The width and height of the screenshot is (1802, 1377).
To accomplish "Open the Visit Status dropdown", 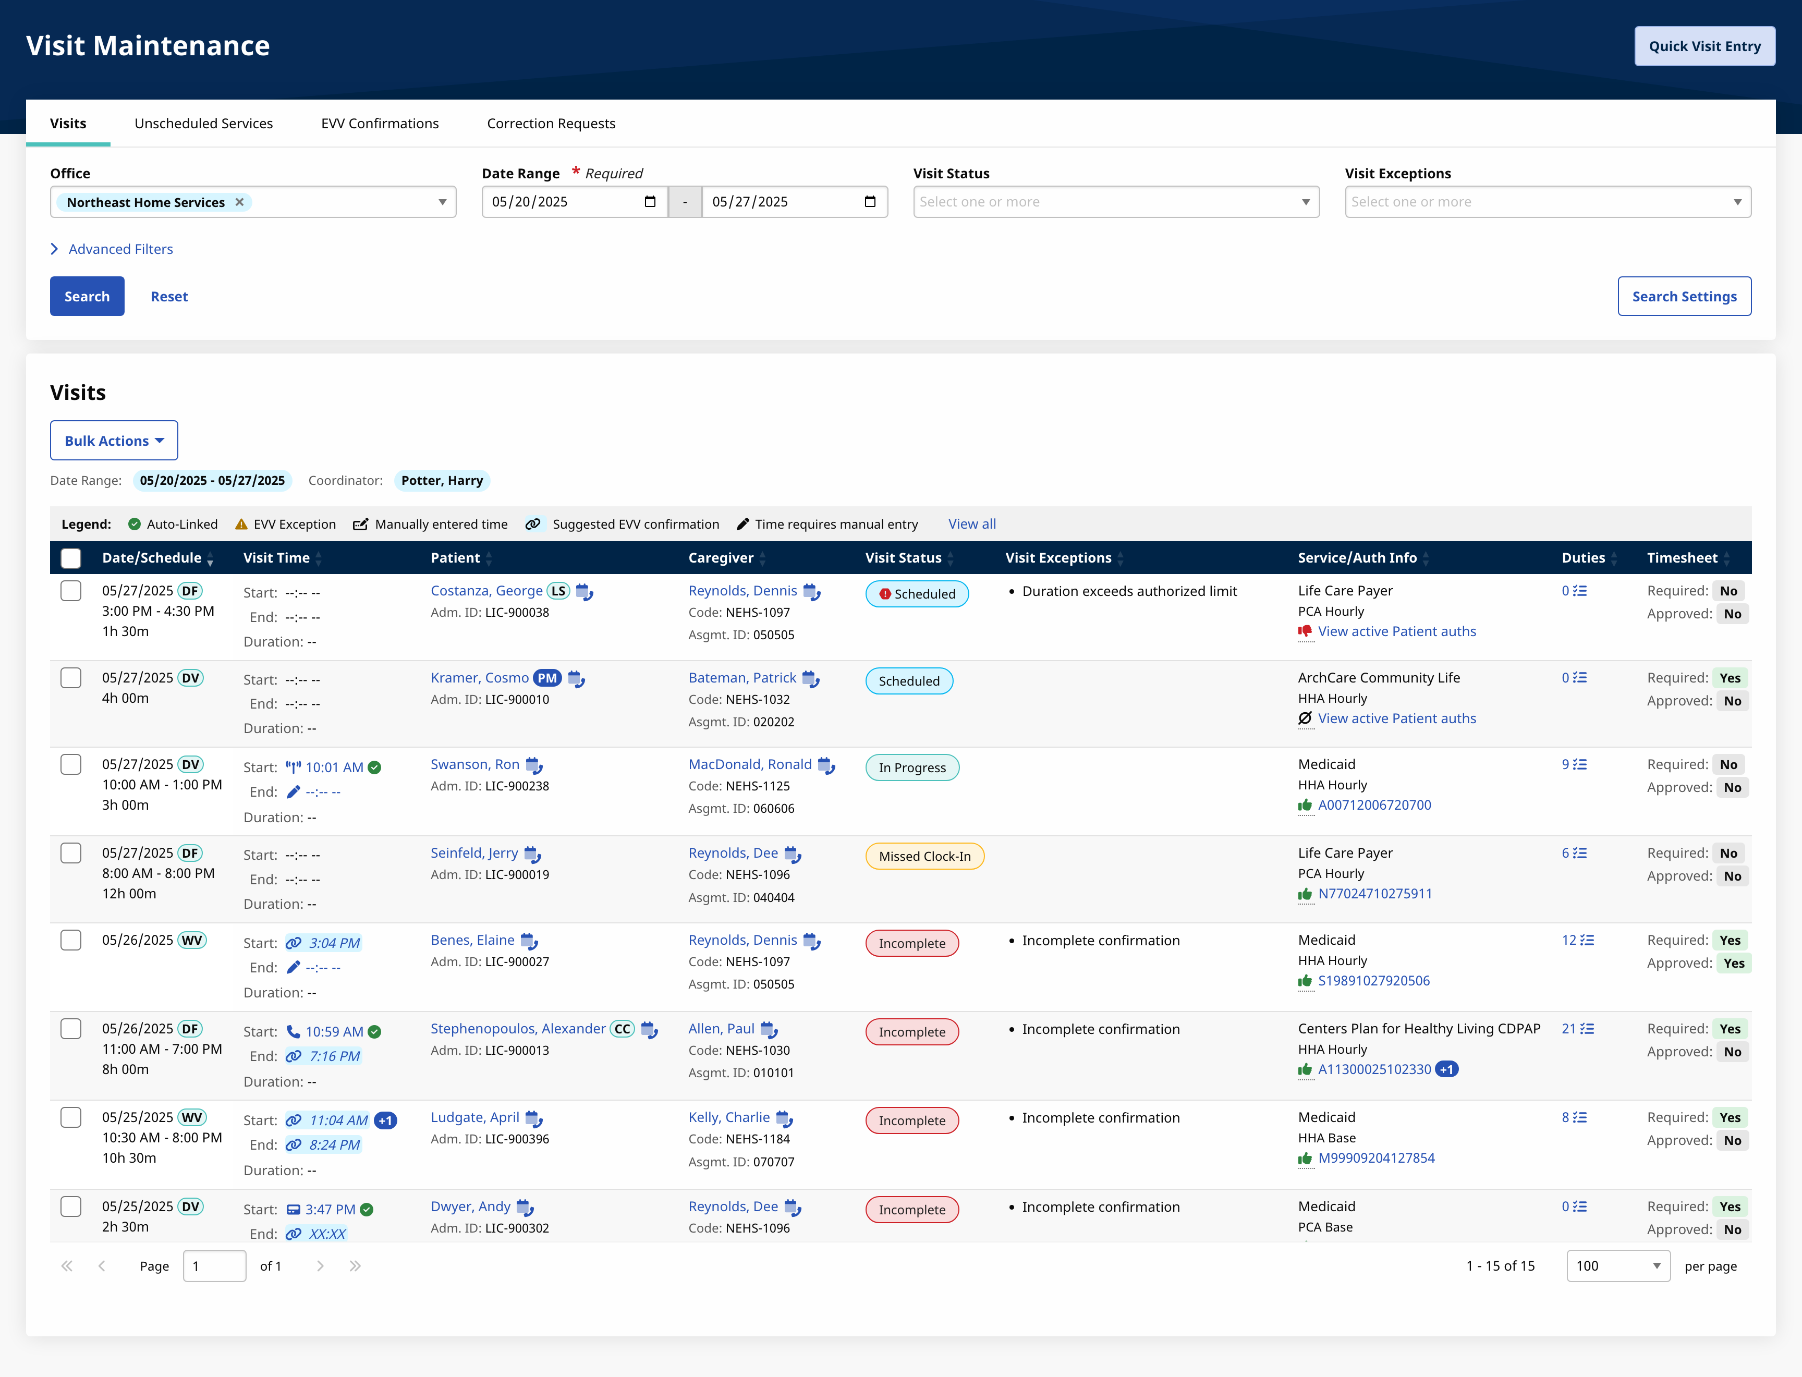I will (x=1115, y=202).
